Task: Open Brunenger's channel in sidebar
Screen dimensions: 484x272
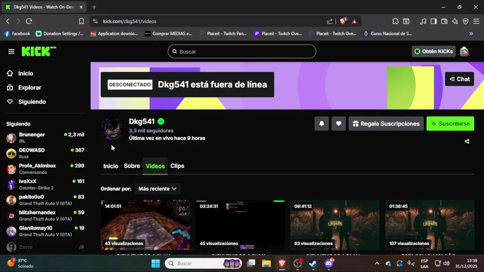Action: point(45,138)
